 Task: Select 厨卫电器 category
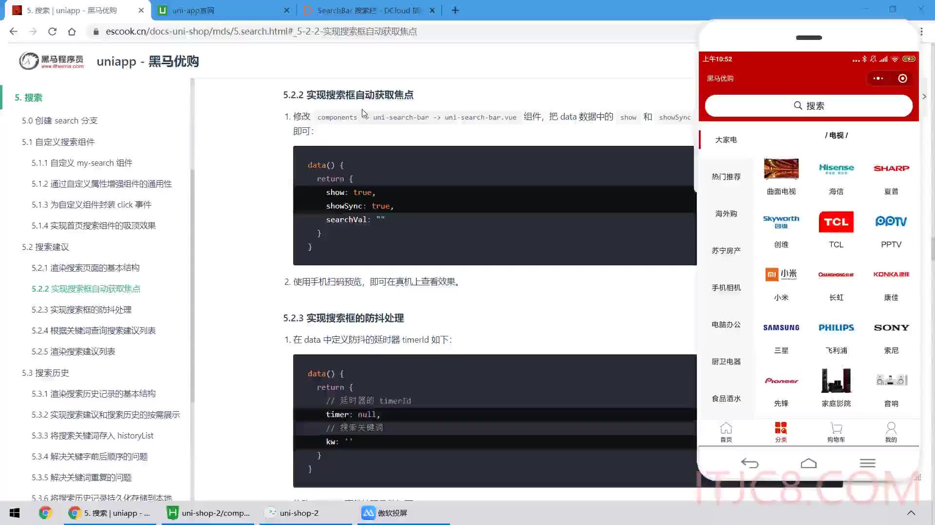(x=726, y=361)
